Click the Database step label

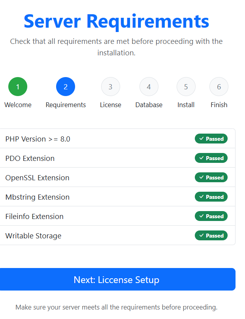[x=149, y=105]
